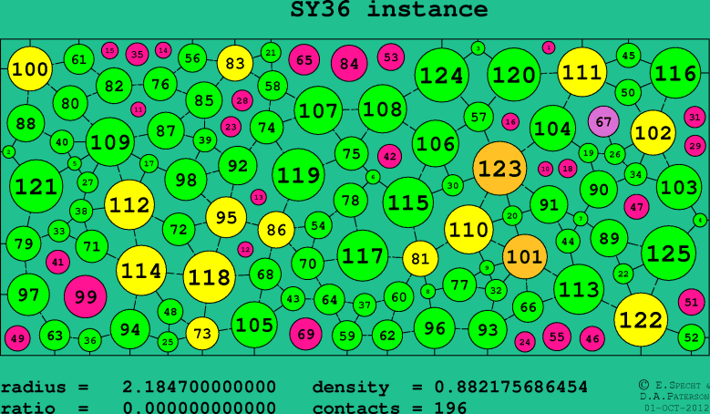
Task: Select the yellow circle numbered 73
Action: [x=202, y=334]
